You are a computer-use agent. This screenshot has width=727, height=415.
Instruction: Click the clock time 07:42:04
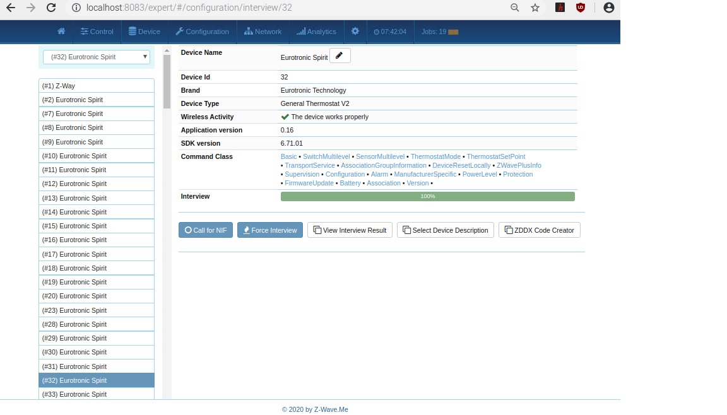click(390, 32)
